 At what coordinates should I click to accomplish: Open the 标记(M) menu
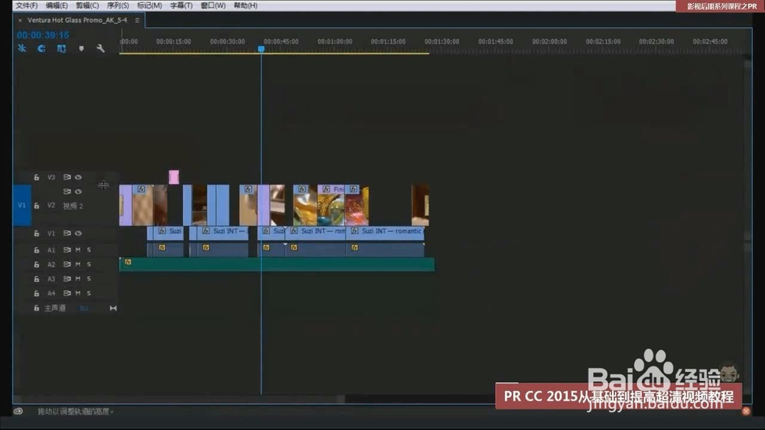(x=149, y=5)
